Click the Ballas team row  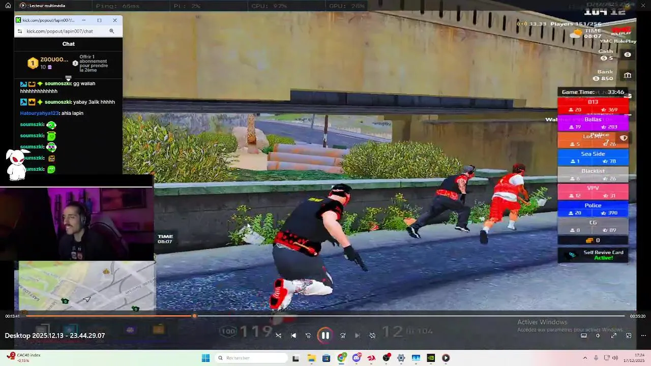593,123
